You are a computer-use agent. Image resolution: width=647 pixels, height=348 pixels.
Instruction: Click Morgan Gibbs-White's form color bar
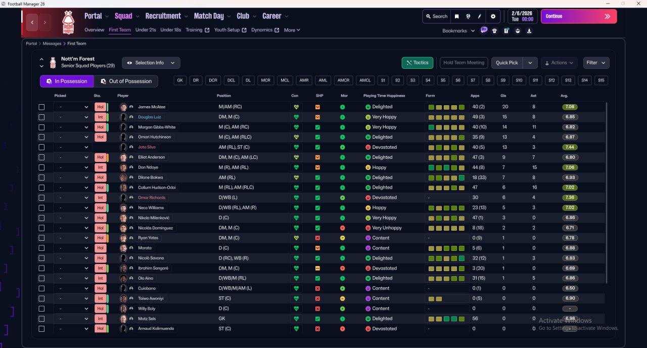tap(447, 127)
